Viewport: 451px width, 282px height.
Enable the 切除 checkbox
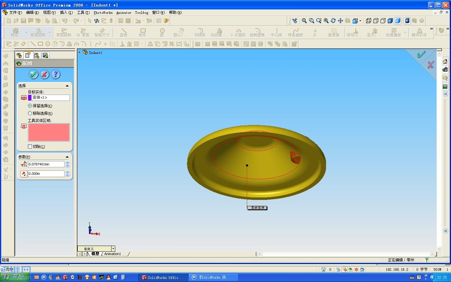tap(30, 146)
